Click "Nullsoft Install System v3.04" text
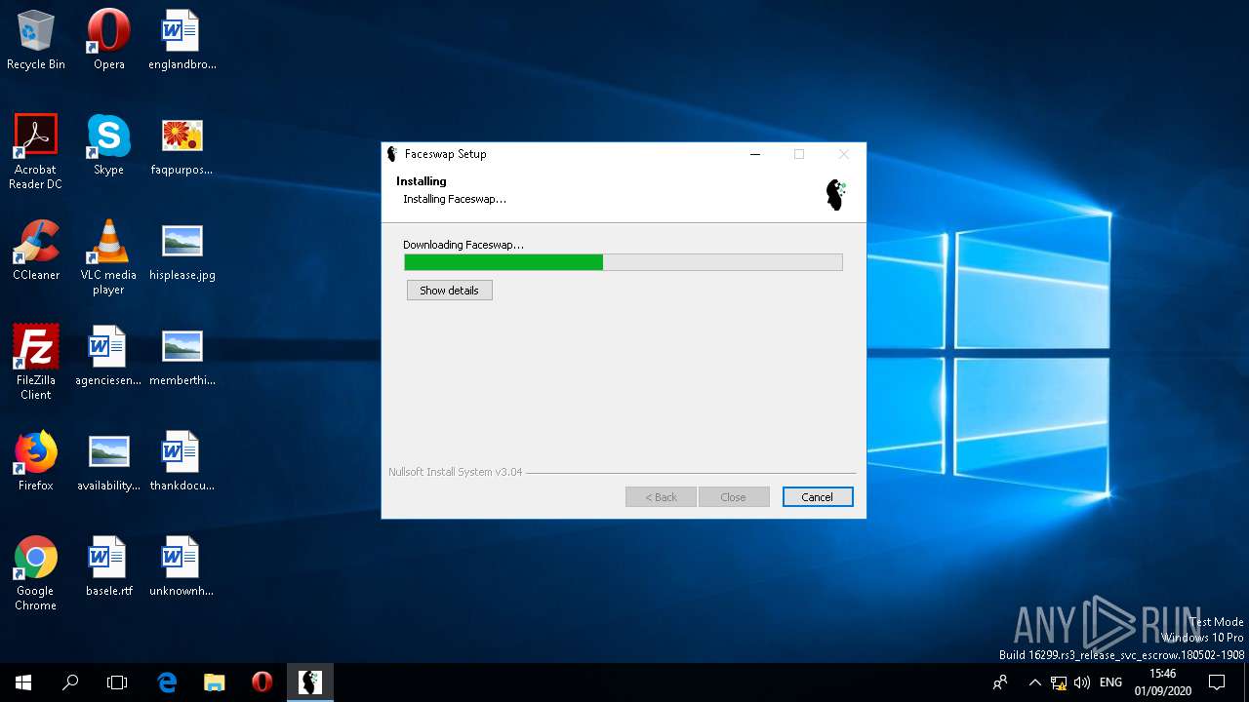This screenshot has height=702, width=1249. tap(456, 472)
